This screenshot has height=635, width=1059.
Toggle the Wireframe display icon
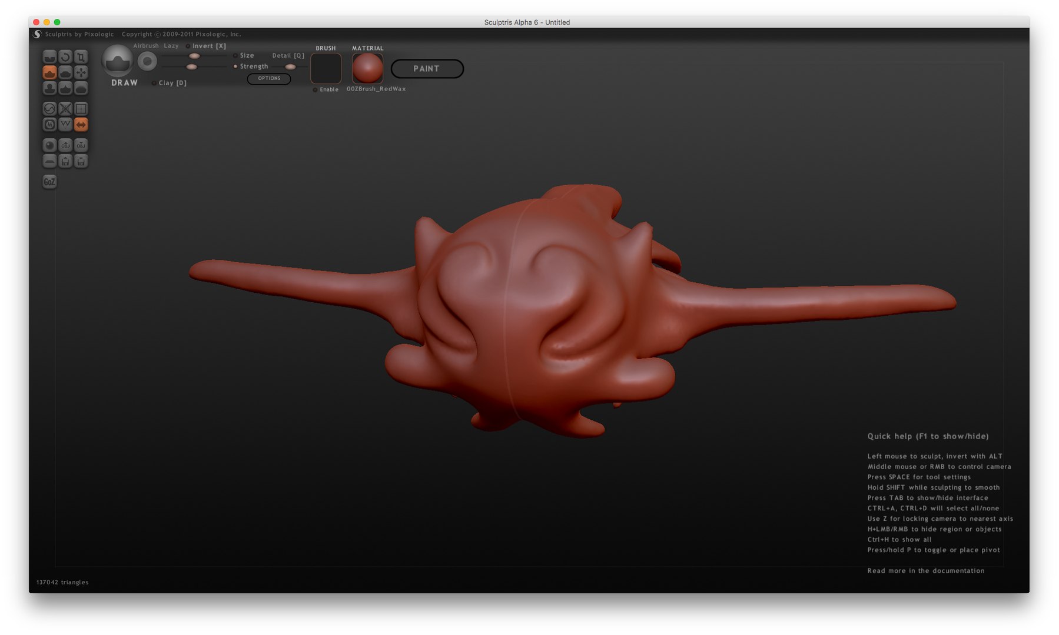point(65,125)
